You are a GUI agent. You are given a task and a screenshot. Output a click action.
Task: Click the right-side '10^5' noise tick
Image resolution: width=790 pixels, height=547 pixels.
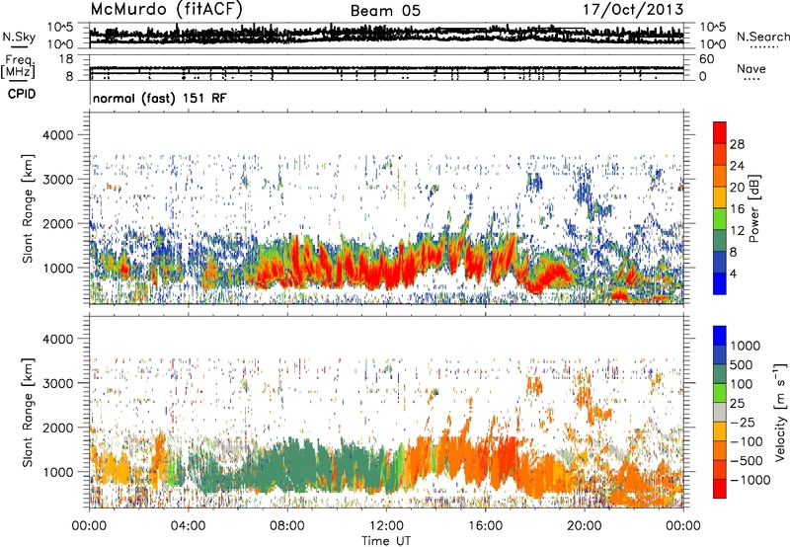pyautogui.click(x=712, y=28)
